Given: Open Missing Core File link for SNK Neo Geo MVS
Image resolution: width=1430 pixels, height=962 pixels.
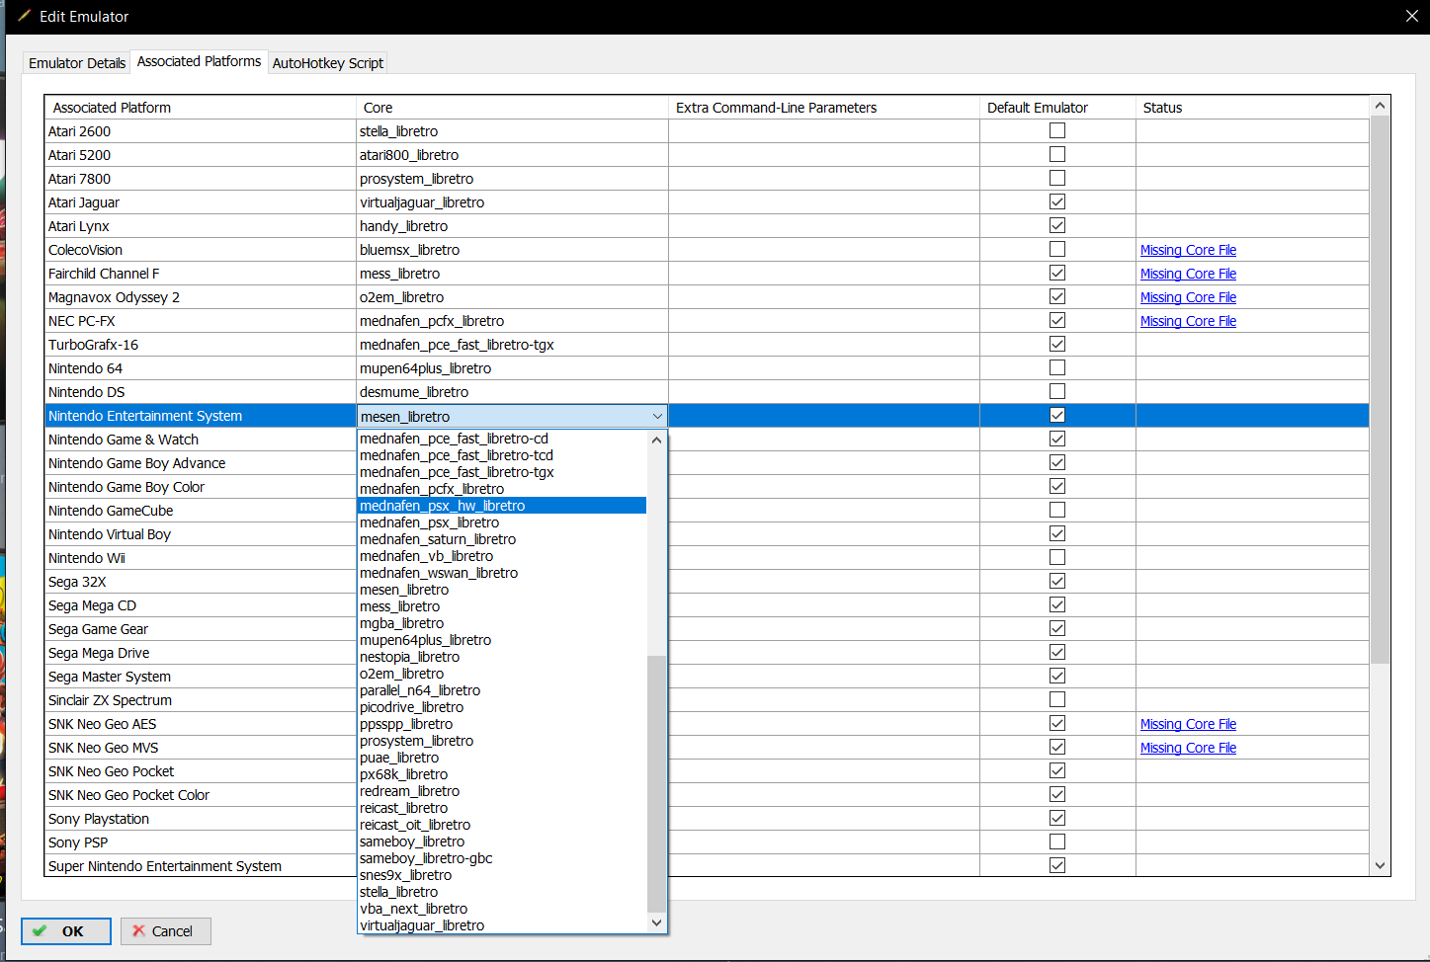Looking at the screenshot, I should tap(1188, 748).
